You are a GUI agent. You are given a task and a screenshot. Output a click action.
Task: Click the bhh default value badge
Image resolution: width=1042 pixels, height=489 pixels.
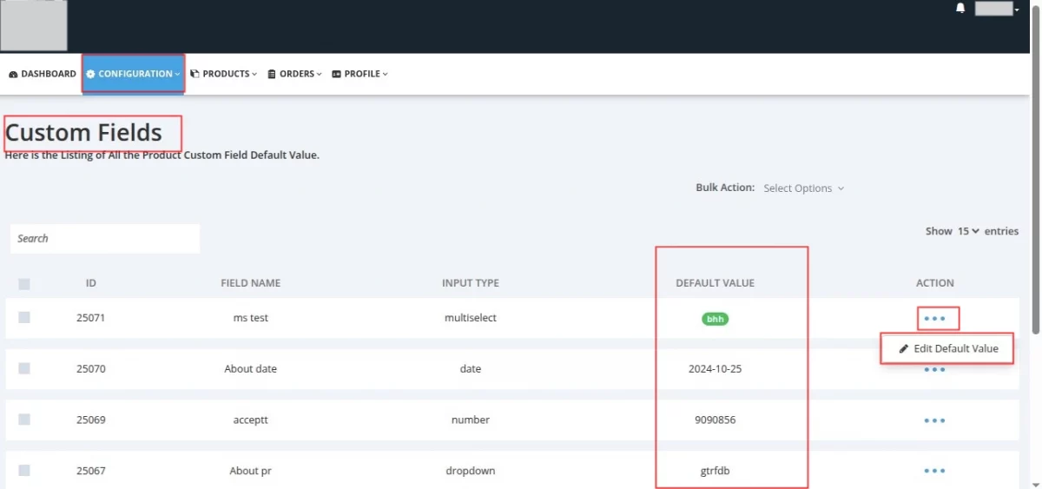coord(716,319)
